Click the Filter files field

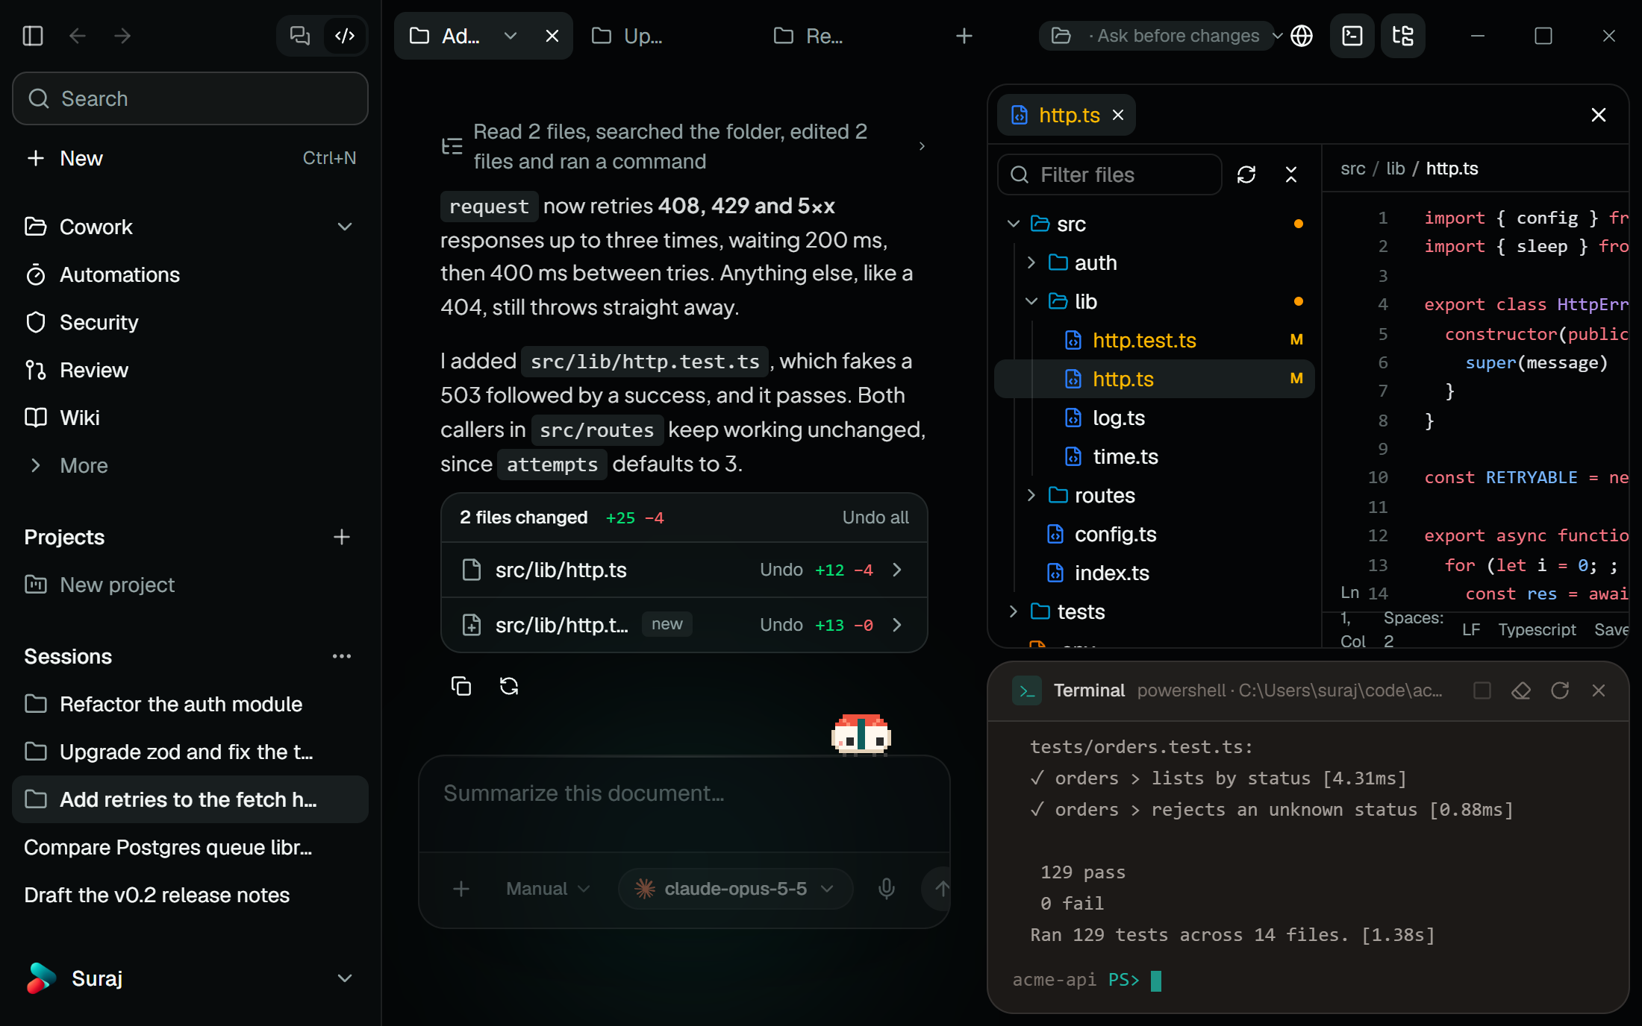click(1110, 174)
